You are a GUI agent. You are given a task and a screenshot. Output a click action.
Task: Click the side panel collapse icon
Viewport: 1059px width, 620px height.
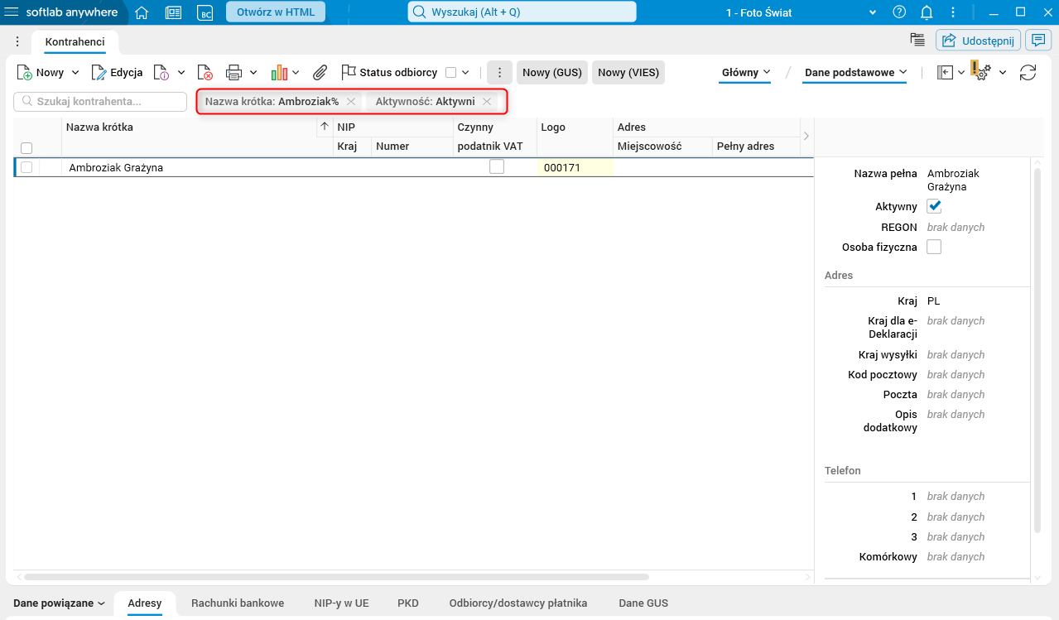[x=945, y=73]
